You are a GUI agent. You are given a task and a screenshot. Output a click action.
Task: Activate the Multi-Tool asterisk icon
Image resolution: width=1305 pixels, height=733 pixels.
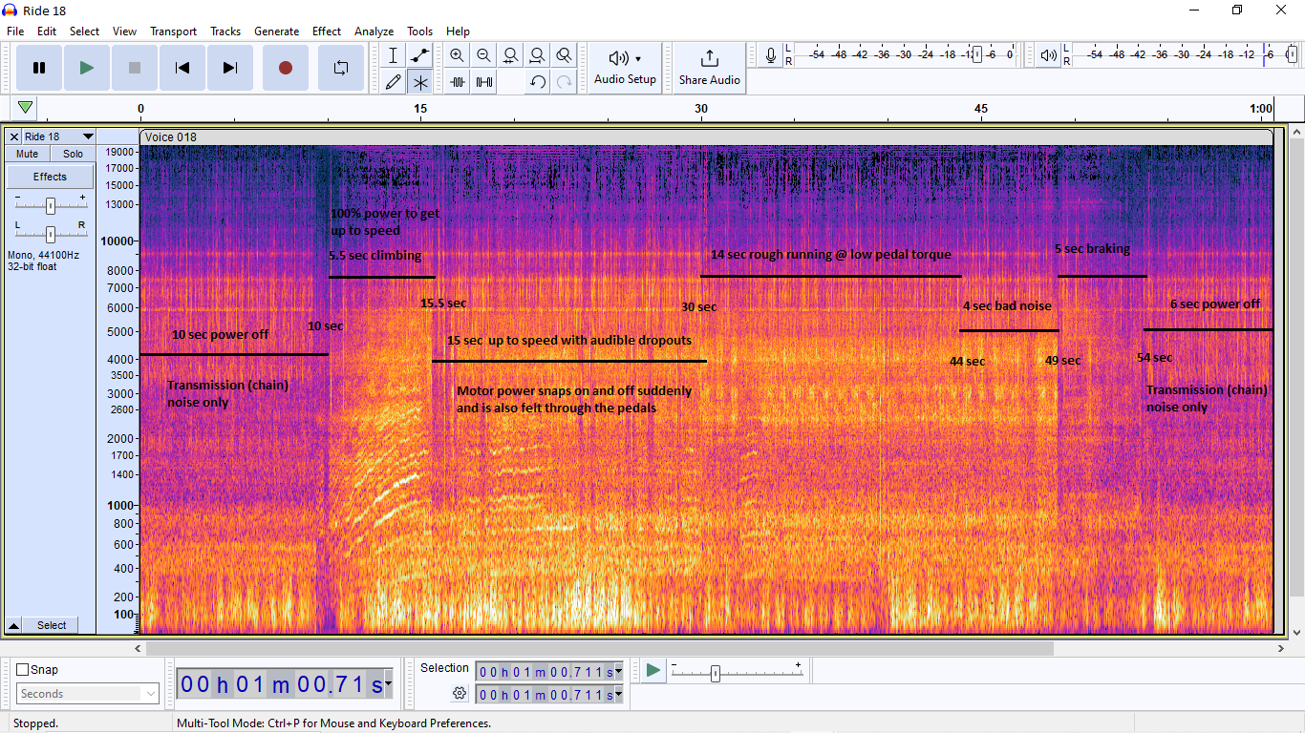(x=419, y=82)
